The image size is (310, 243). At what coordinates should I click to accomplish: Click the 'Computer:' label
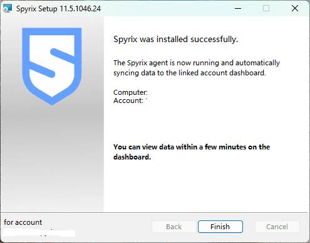(x=130, y=92)
